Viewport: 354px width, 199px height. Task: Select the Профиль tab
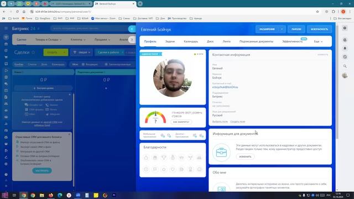(x=150, y=41)
